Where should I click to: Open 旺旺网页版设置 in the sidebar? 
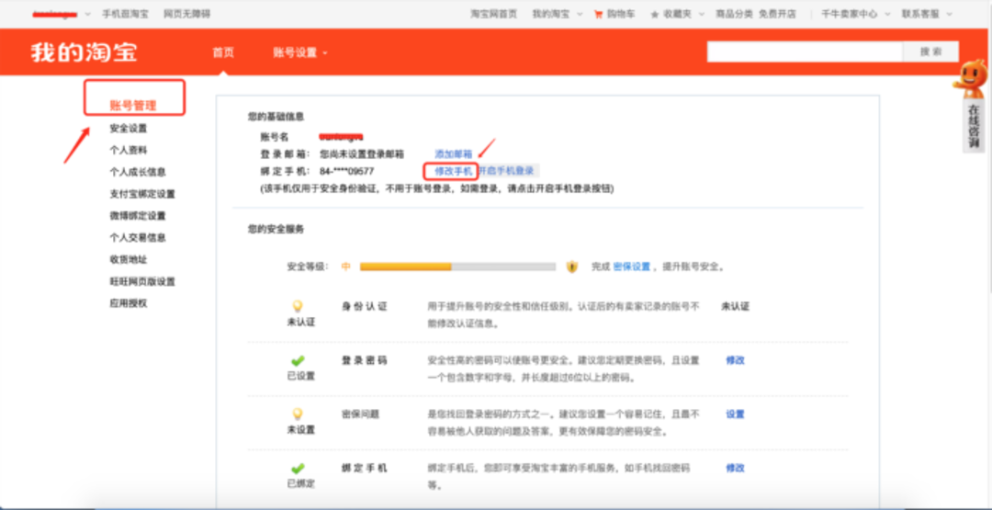click(x=142, y=281)
